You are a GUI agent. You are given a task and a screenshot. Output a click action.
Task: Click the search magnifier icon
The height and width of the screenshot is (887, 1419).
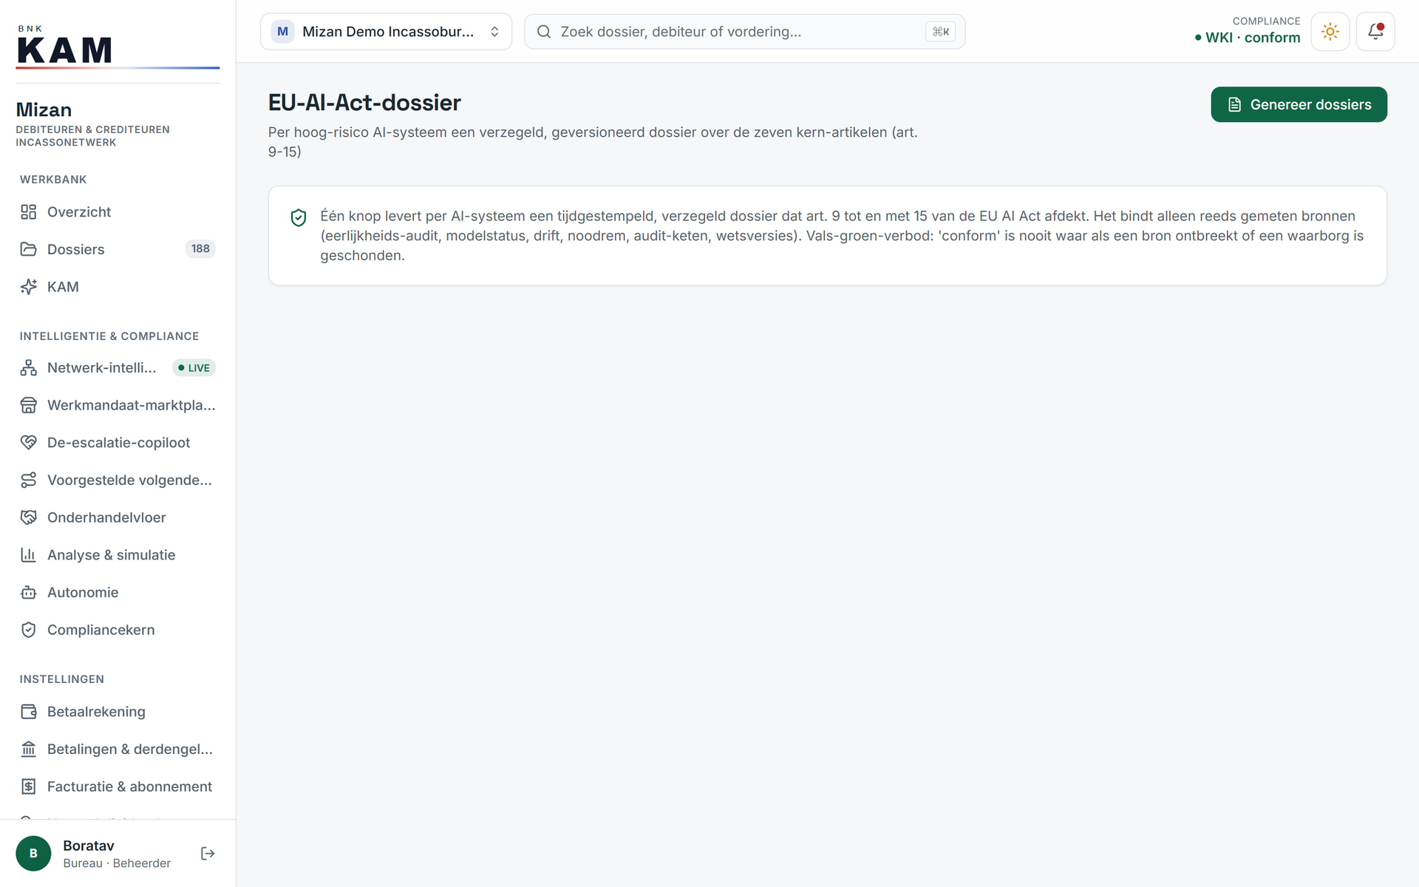coord(544,32)
